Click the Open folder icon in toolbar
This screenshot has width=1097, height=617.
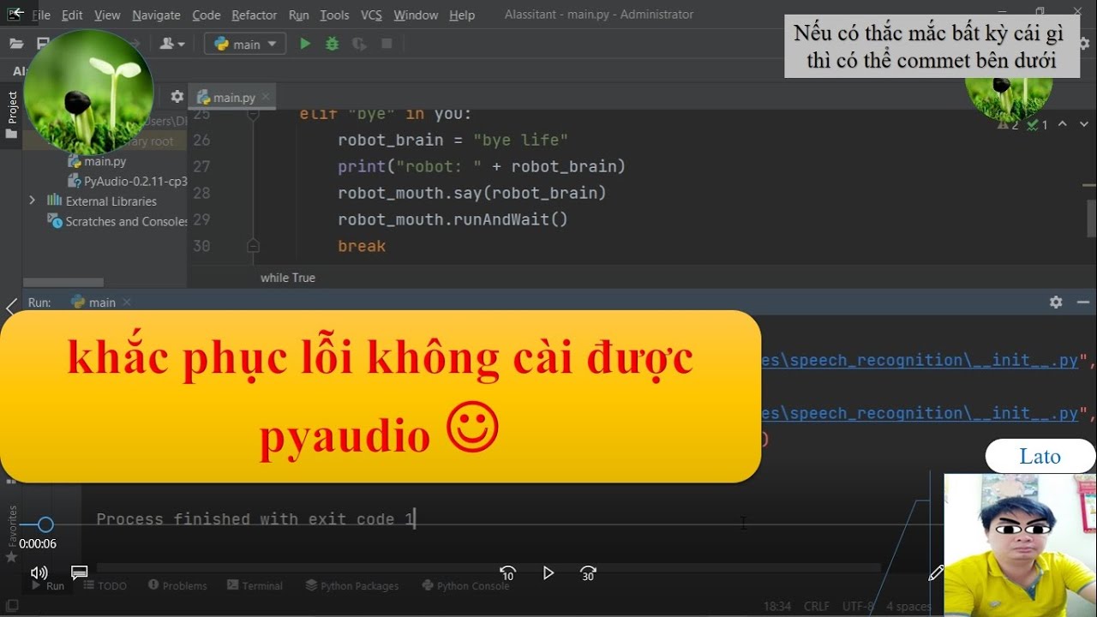tap(16, 44)
